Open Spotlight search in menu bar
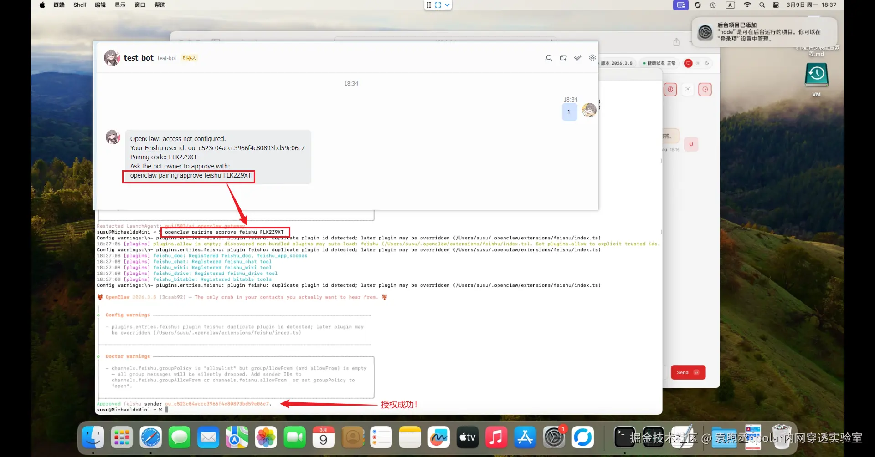 tap(762, 5)
